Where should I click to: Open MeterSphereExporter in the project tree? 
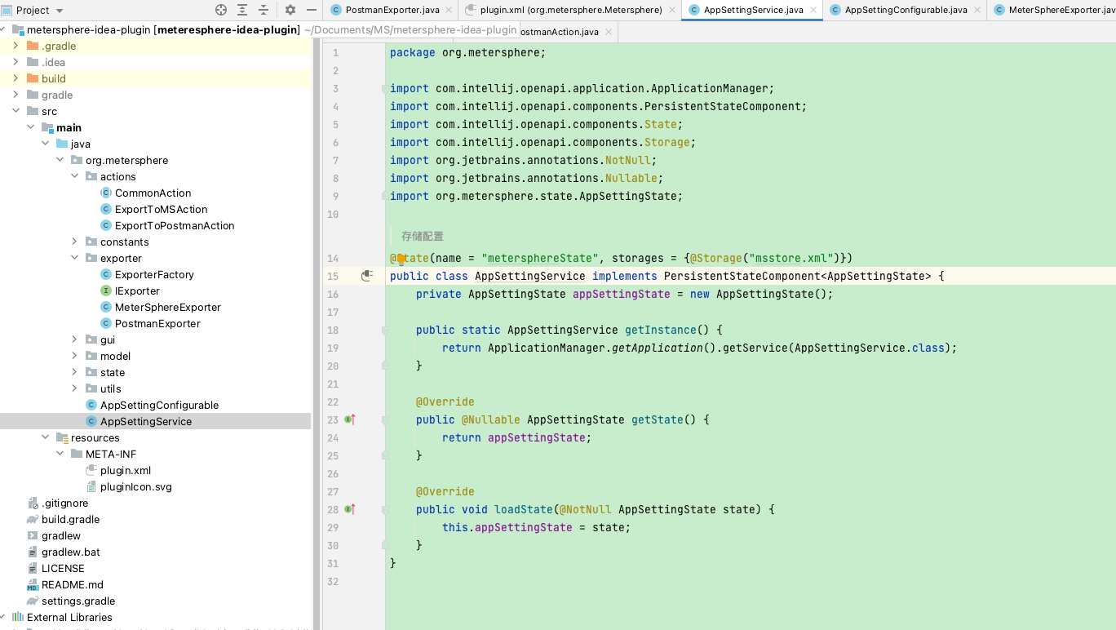click(x=168, y=307)
